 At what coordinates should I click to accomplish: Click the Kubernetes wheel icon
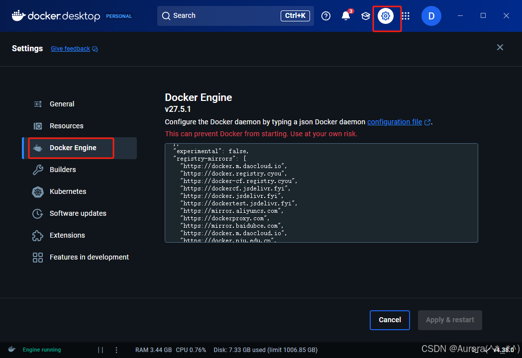38,191
